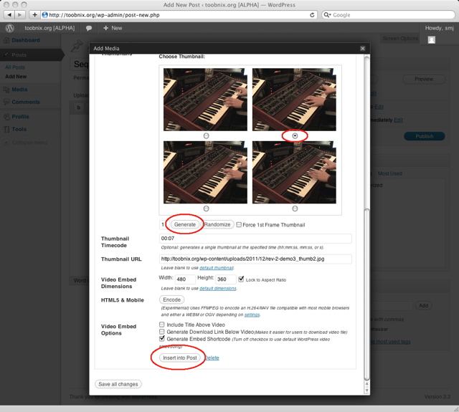The width and height of the screenshot is (459, 412).
Task: Open the Tools sidebar menu
Action: click(19, 129)
